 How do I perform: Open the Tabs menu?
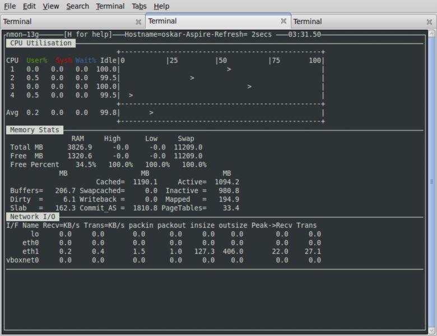point(139,6)
